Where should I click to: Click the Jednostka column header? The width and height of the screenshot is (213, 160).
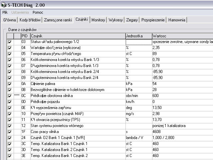[138, 36]
